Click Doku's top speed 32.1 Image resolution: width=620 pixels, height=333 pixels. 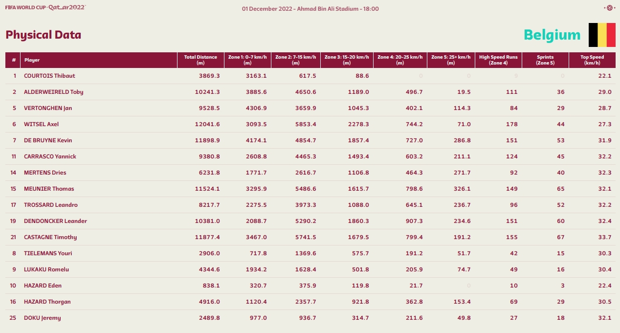pyautogui.click(x=605, y=318)
